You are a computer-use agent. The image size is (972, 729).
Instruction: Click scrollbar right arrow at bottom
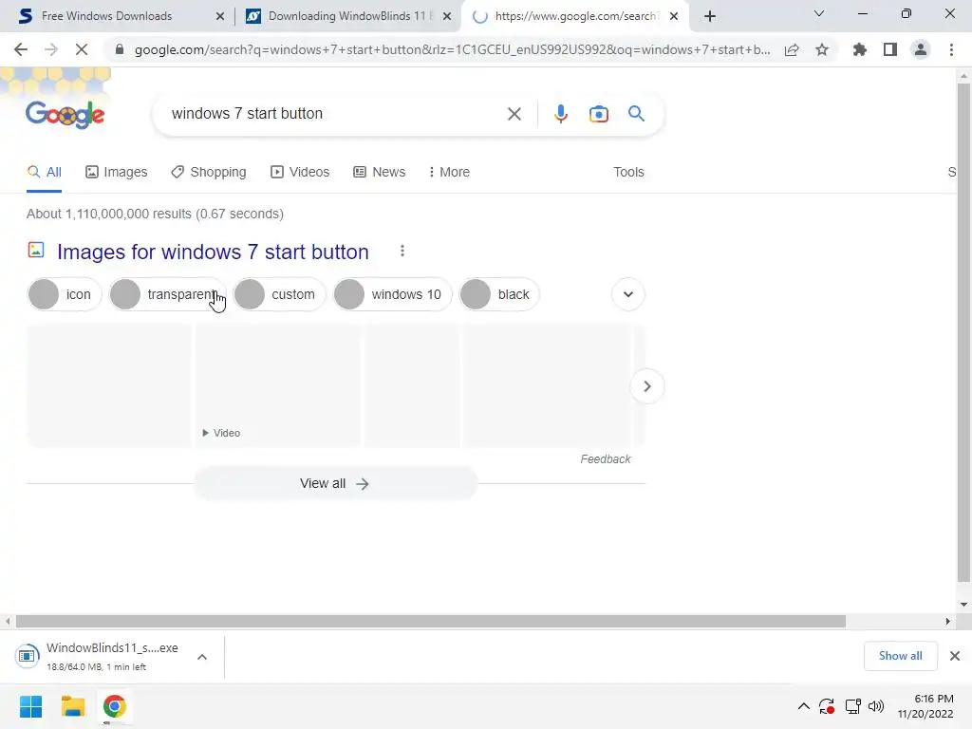[947, 621]
